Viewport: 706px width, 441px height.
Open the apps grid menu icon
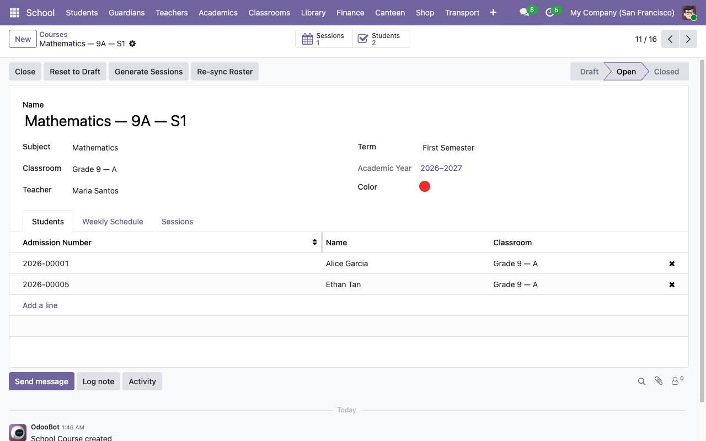click(15, 13)
